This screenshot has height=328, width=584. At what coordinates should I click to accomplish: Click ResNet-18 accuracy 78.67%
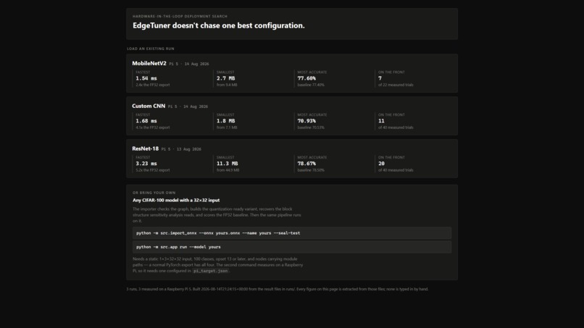pos(306,164)
